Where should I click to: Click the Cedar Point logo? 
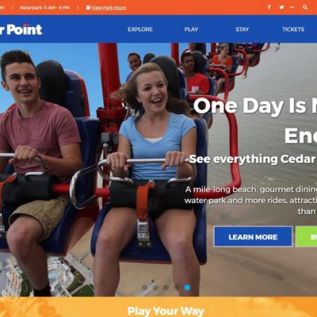coord(21,29)
